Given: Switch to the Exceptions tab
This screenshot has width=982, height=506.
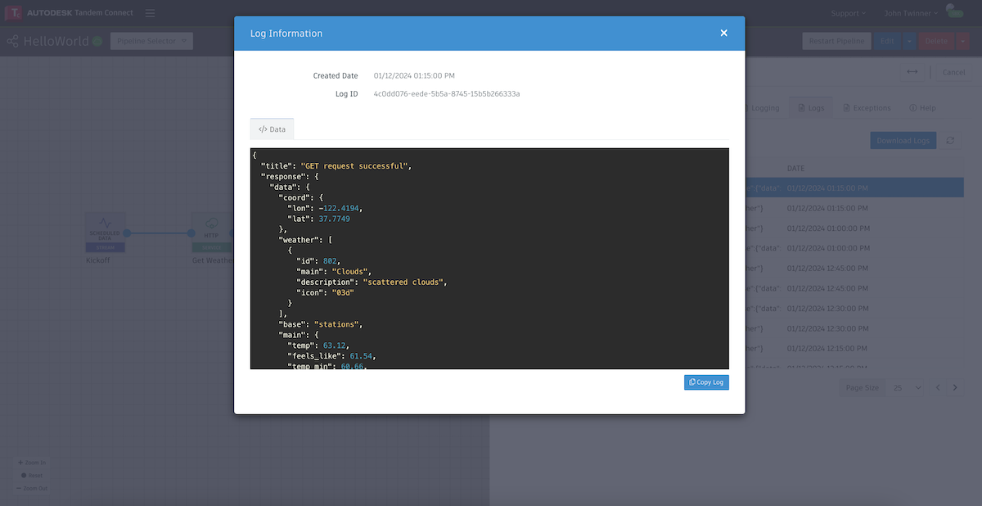Looking at the screenshot, I should 867,108.
